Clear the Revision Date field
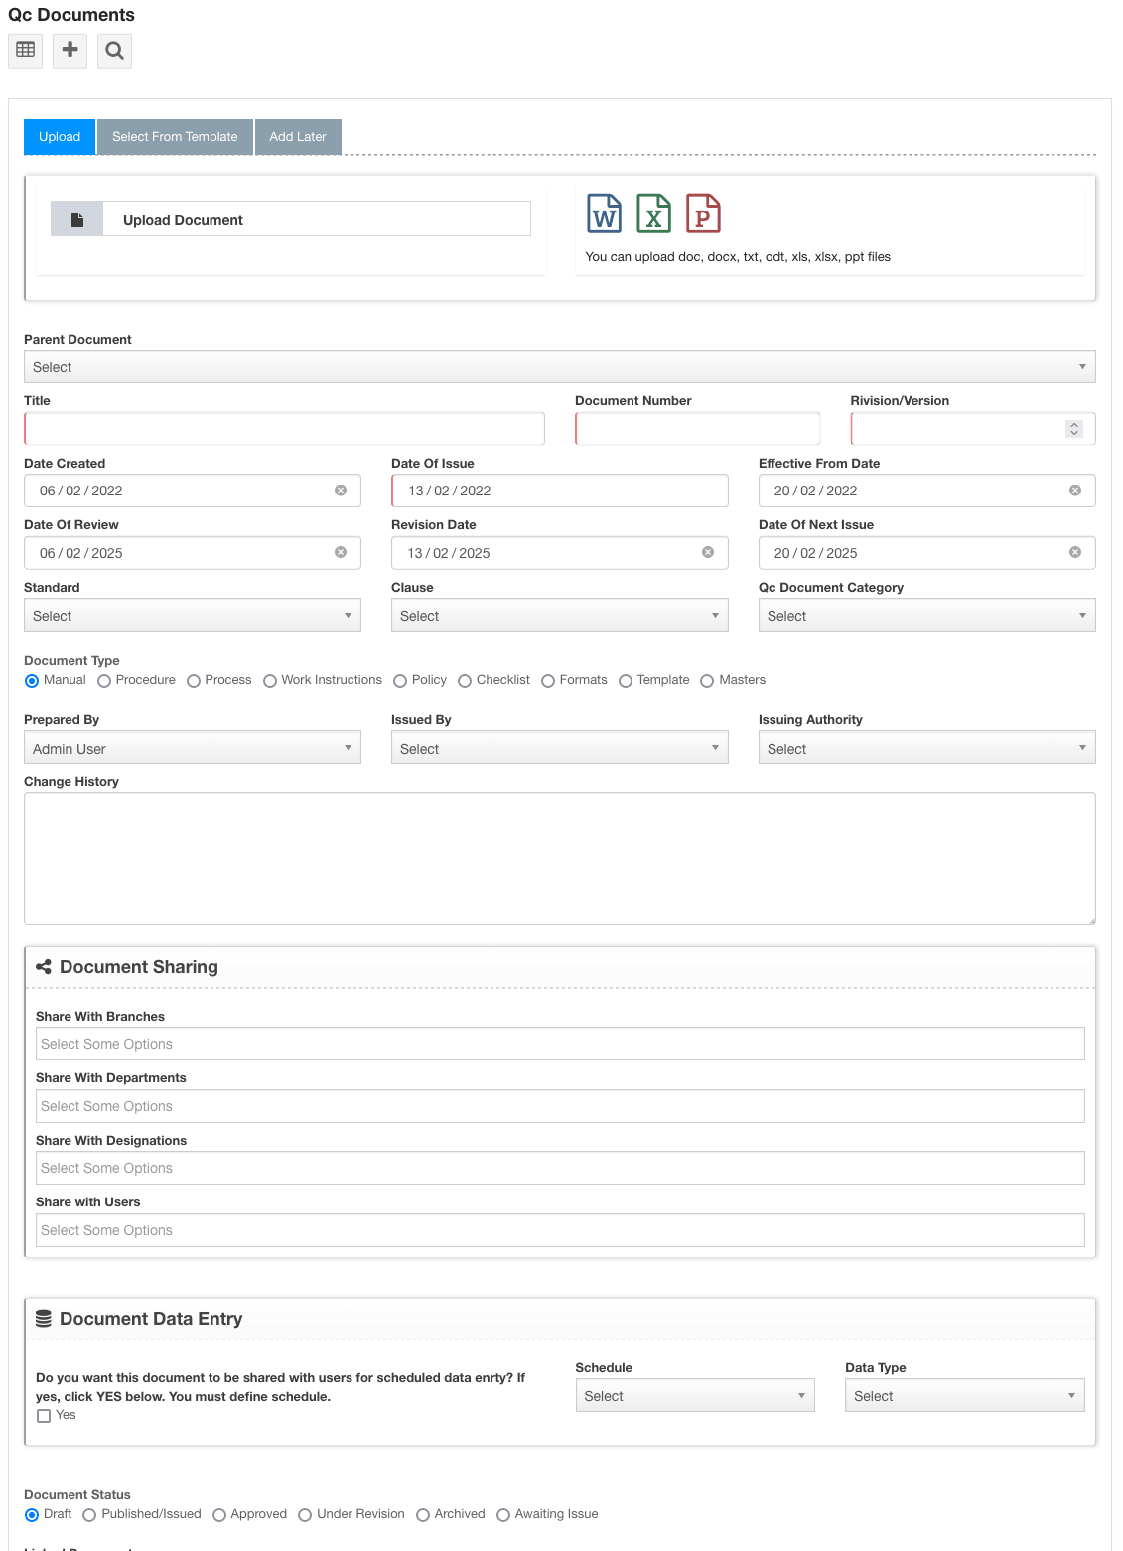Image resolution: width=1123 pixels, height=1551 pixels. 708,552
